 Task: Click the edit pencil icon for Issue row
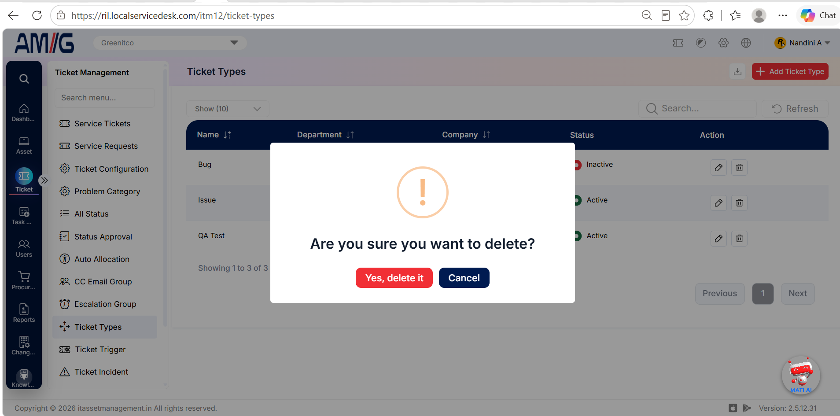click(x=718, y=202)
